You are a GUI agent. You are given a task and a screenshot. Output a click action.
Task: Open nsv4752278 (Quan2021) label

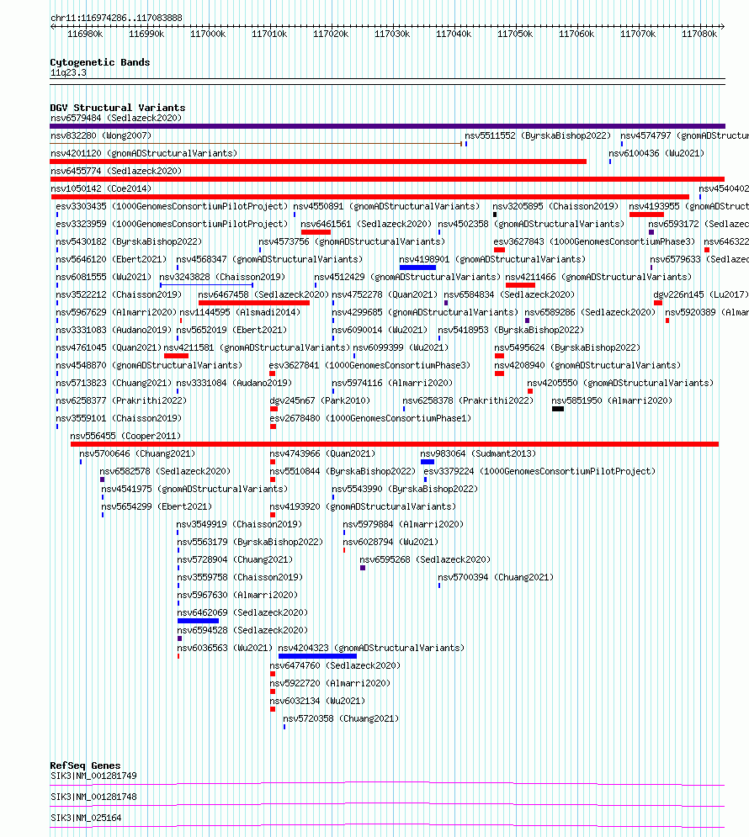(x=385, y=294)
